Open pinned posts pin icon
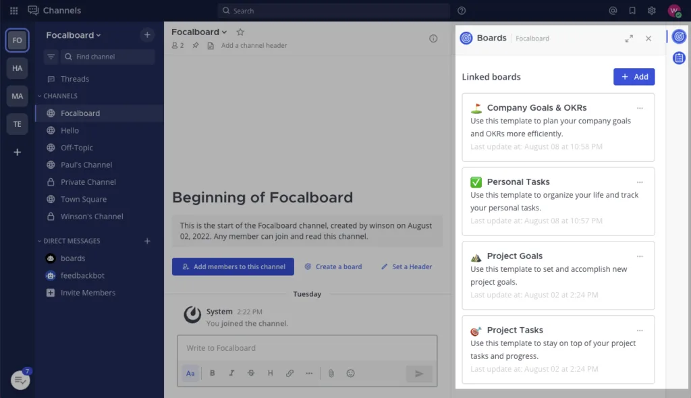The image size is (691, 398). pos(196,45)
